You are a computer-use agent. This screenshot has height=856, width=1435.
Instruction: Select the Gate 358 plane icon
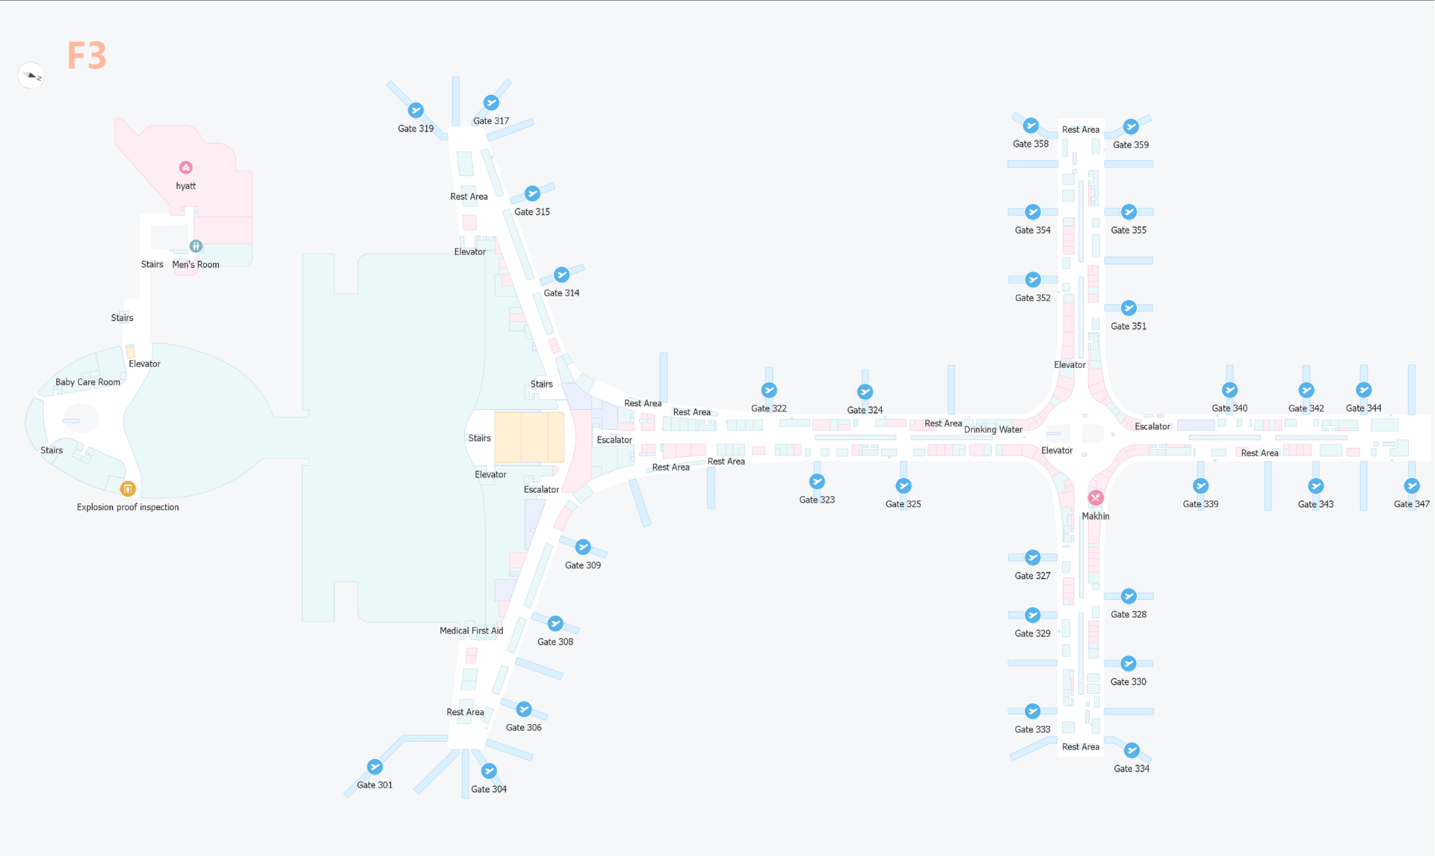1031,125
